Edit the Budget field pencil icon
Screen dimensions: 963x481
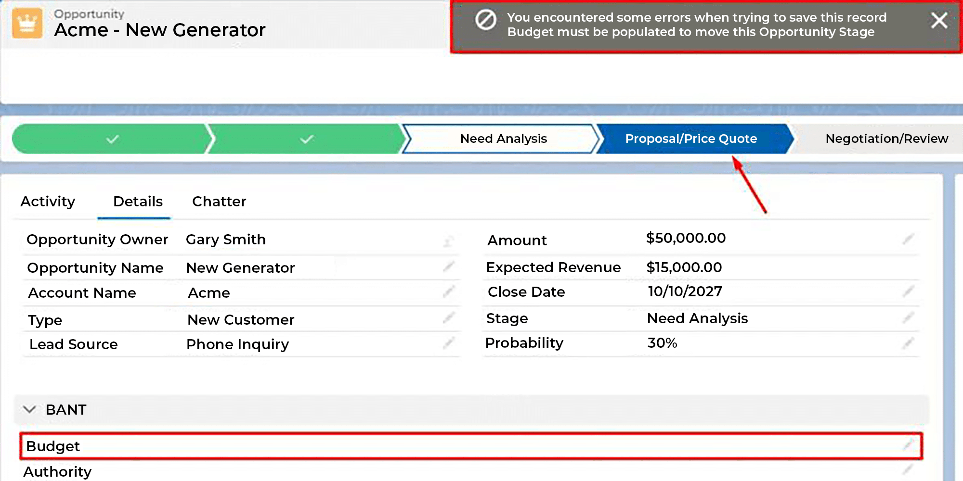(x=908, y=445)
